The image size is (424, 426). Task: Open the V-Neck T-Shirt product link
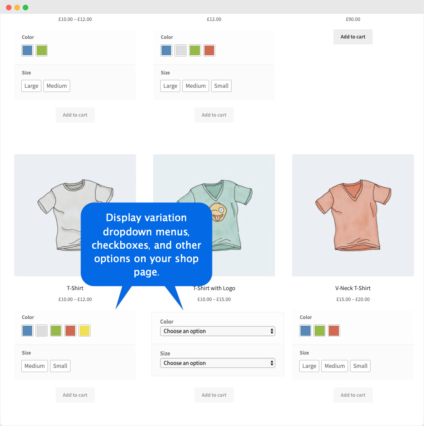pyautogui.click(x=353, y=288)
